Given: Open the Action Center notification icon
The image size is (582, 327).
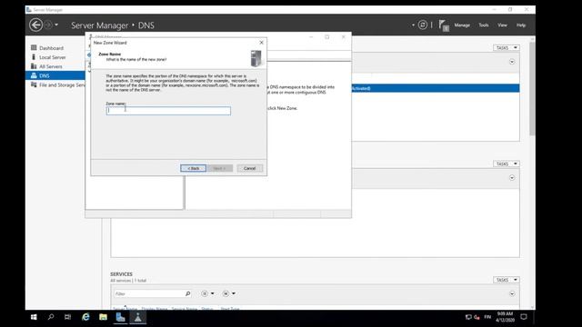Looking at the screenshot, I should pos(524,317).
